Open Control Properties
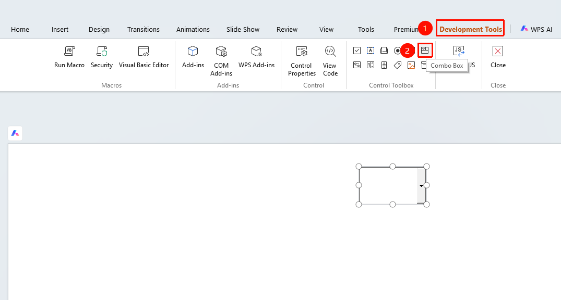This screenshot has width=561, height=300. pos(302,61)
